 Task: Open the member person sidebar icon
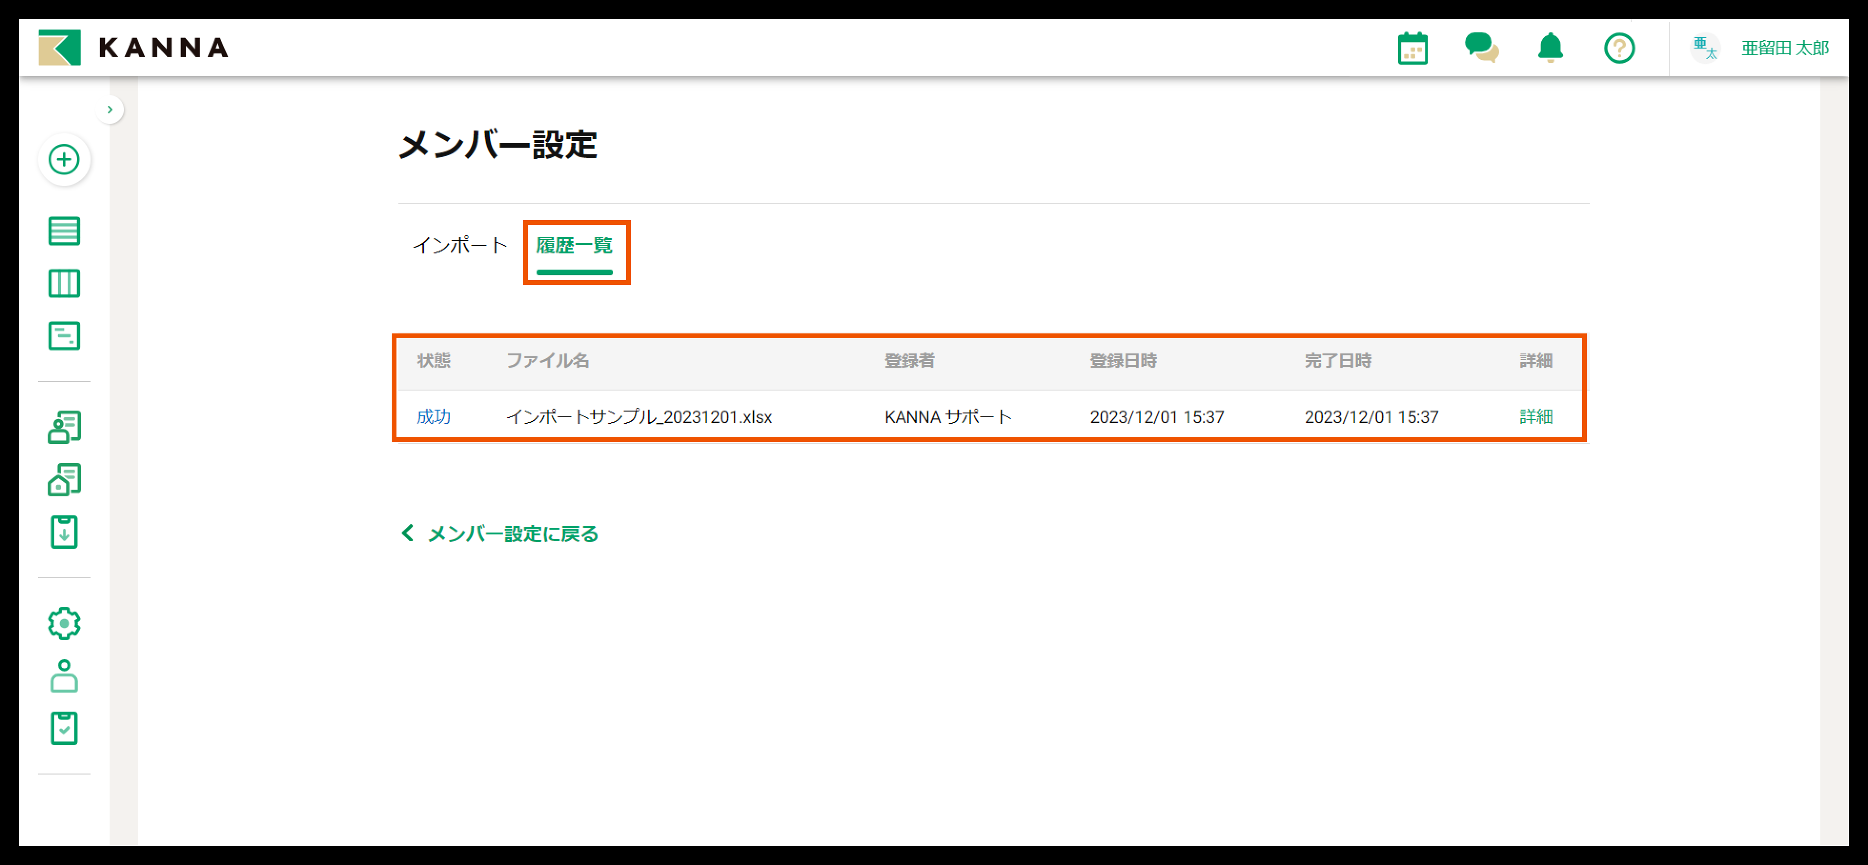tap(64, 676)
